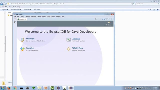Screen dimensions: 160x90
Task: Open the Navigate menu
Action: pos(34,16)
